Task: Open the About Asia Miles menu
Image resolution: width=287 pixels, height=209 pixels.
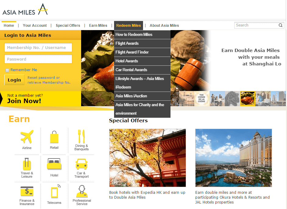Action: click(164, 26)
